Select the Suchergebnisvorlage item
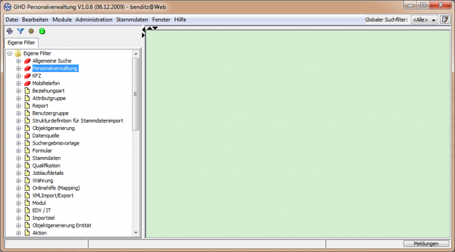The width and height of the screenshot is (455, 252). (56, 143)
